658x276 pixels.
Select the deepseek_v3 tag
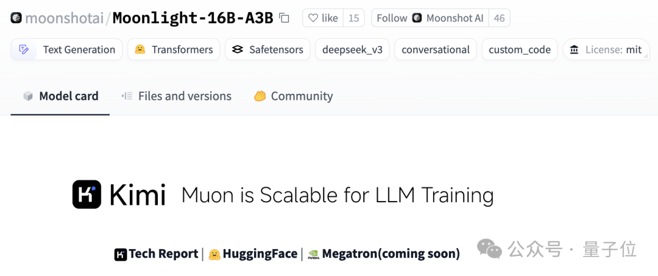(353, 49)
